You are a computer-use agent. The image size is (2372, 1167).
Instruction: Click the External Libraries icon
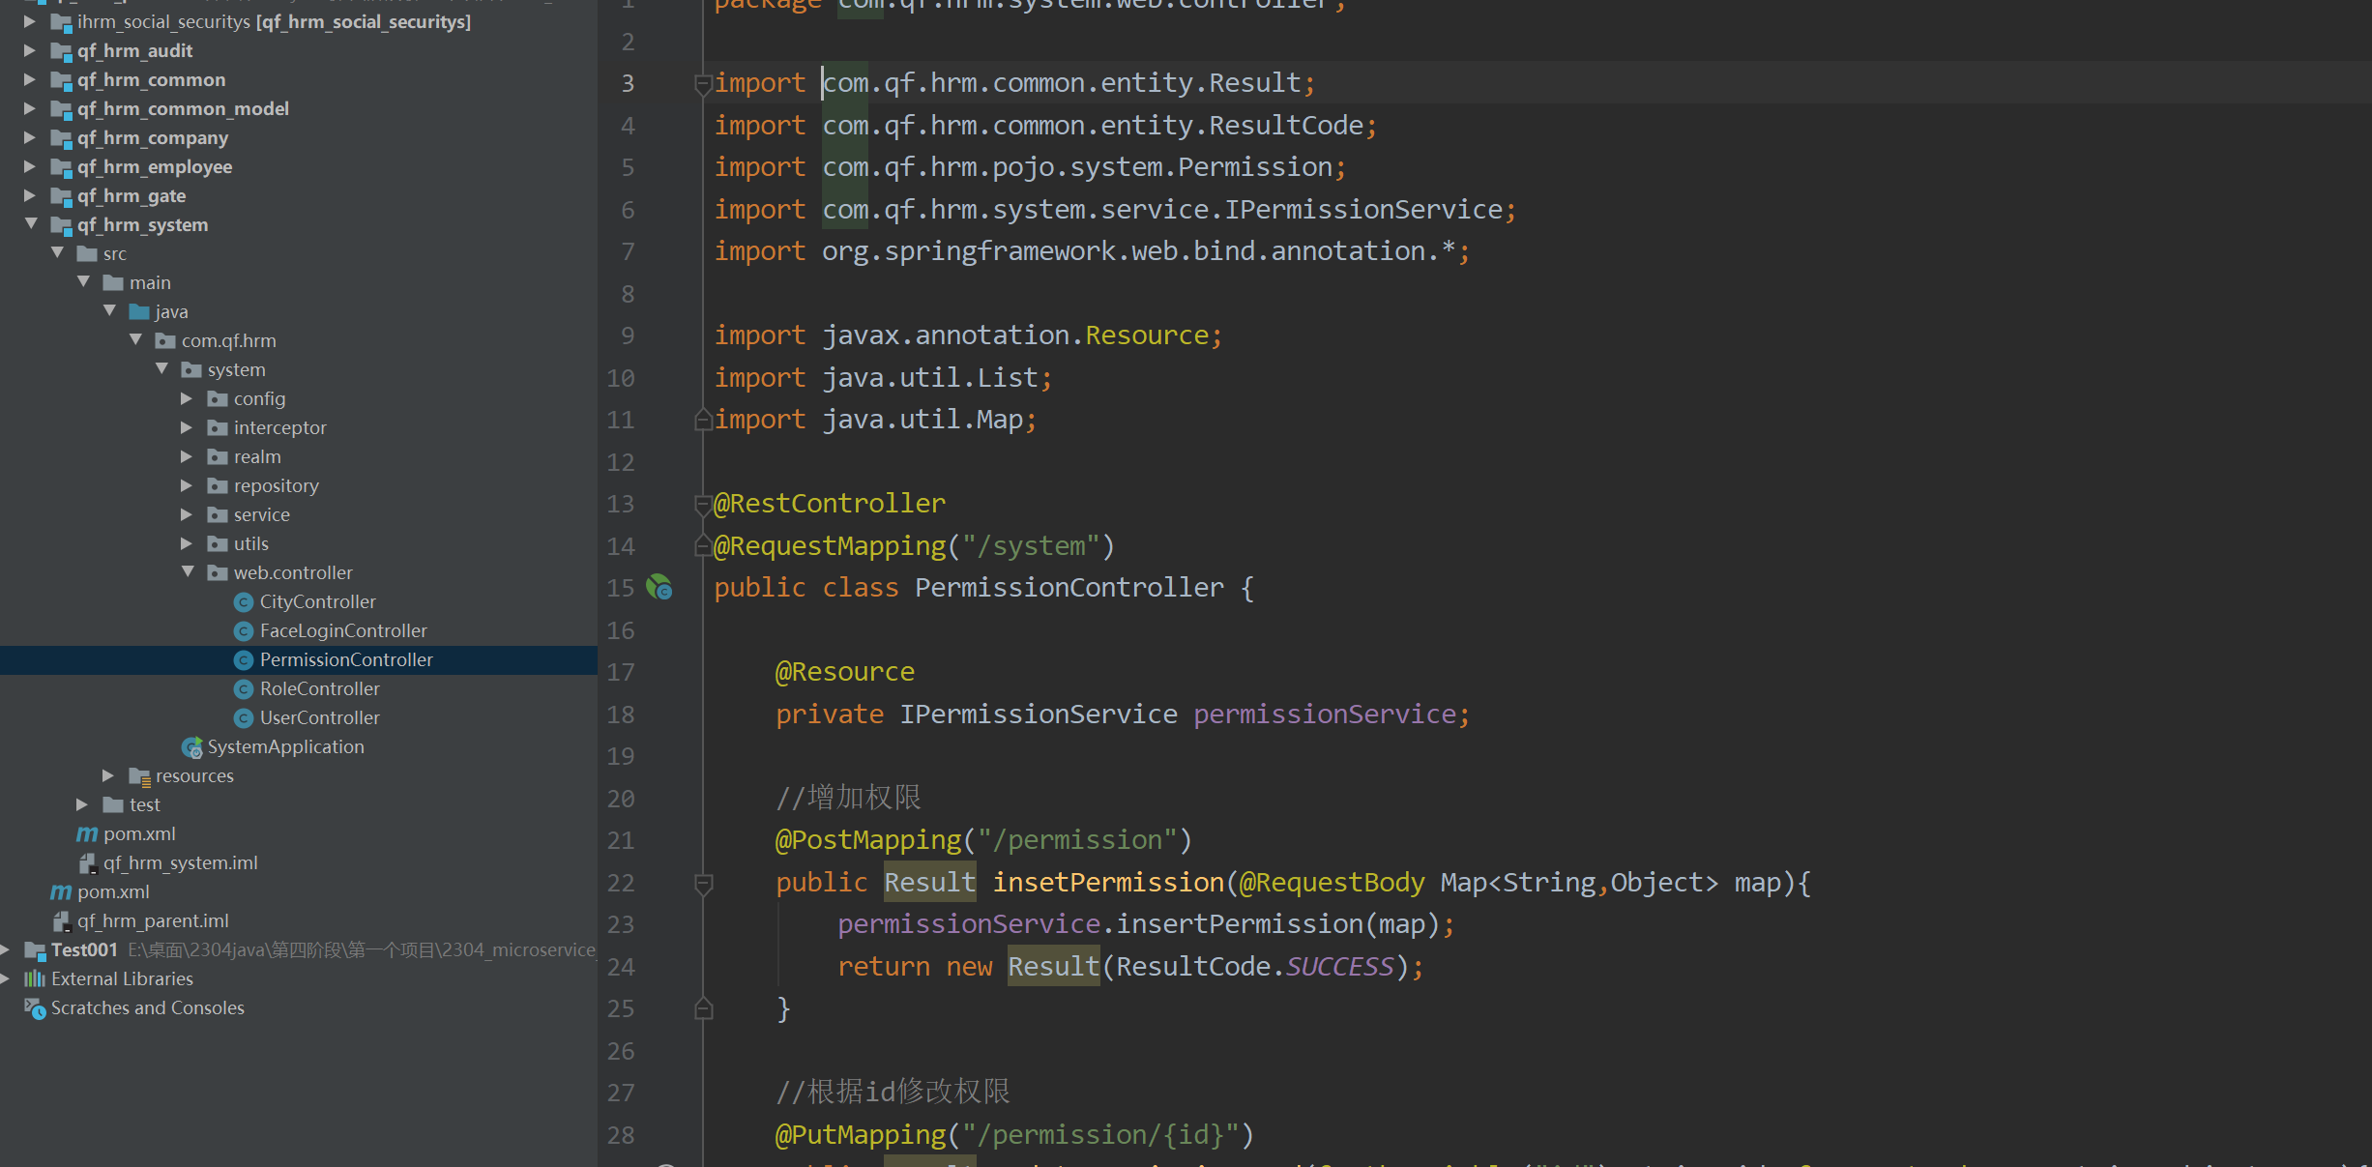(35, 978)
